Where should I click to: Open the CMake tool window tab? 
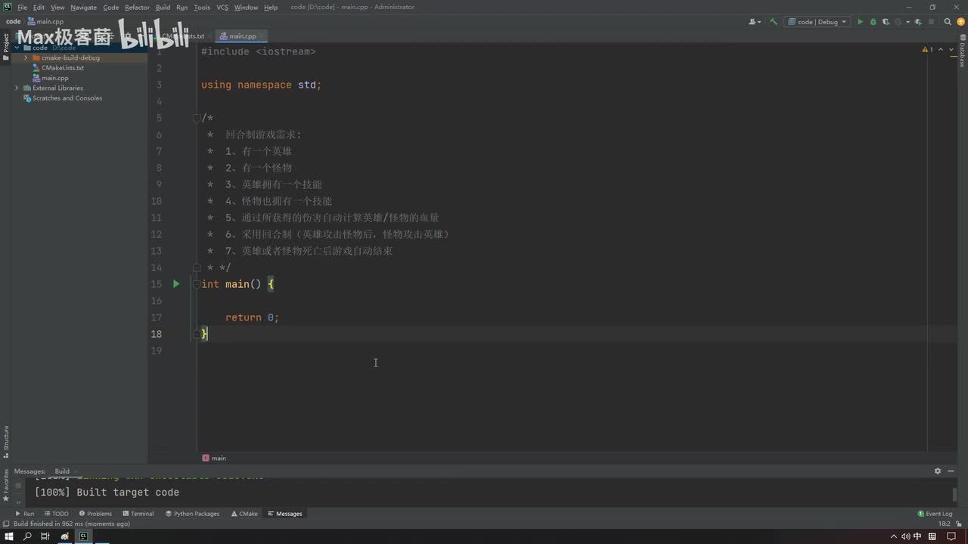244,514
